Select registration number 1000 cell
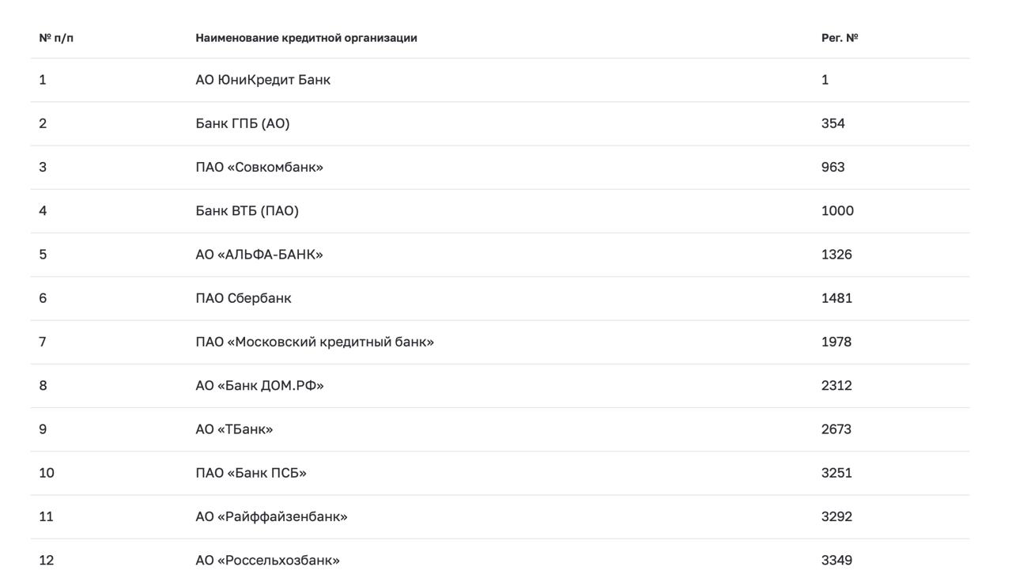This screenshot has height=582, width=1012. point(837,211)
